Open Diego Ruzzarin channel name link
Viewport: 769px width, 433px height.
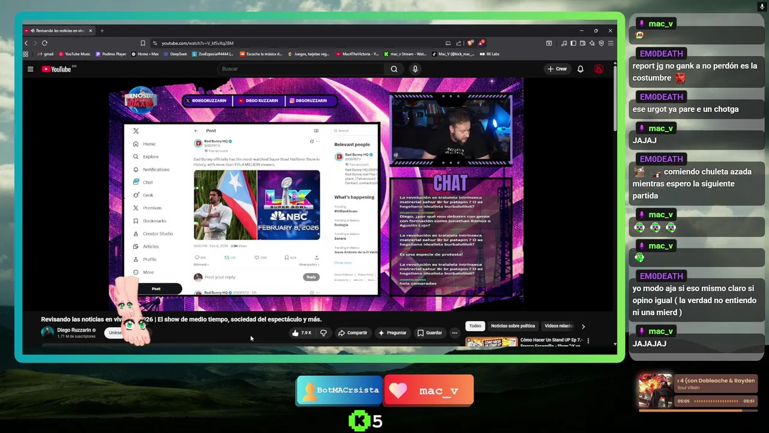(74, 330)
